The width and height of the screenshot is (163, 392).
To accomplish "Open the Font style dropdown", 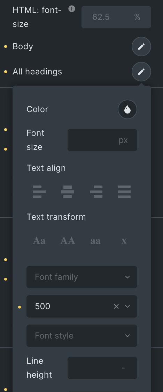I will click(82, 336).
